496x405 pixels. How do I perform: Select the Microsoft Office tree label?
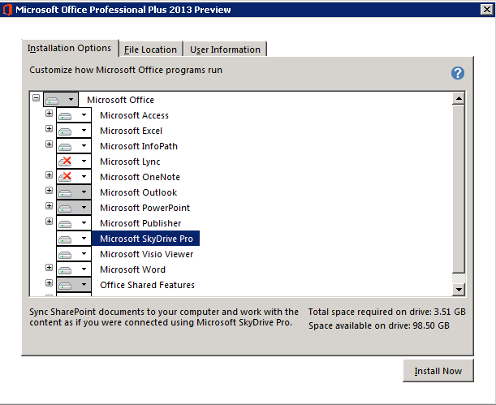[120, 100]
